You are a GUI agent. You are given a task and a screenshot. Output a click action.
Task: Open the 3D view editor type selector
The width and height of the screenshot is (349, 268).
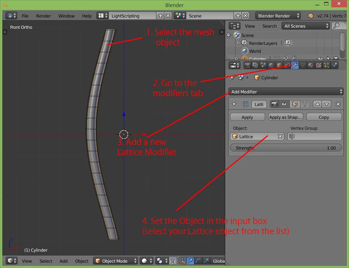pos(12,261)
